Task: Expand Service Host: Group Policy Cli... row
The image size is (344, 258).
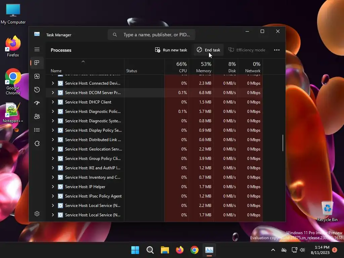Action: pos(53,159)
